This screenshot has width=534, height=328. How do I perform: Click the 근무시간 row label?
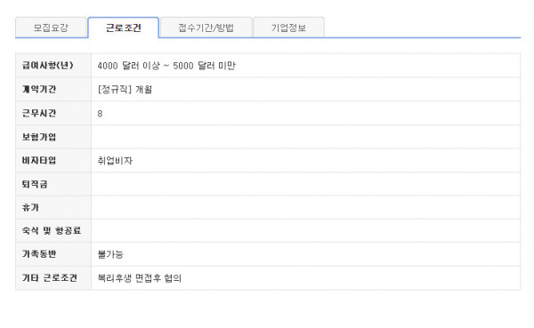click(39, 113)
